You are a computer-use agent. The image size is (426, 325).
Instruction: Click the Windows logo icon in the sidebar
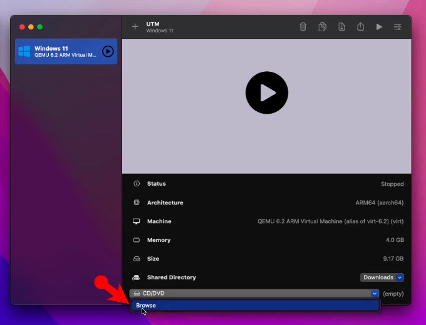click(24, 51)
